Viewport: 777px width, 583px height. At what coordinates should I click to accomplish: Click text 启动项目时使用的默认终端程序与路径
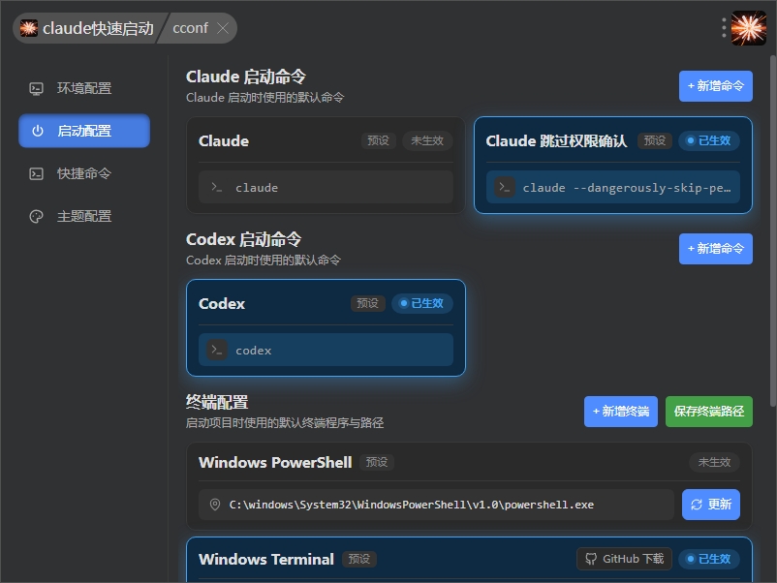[285, 423]
